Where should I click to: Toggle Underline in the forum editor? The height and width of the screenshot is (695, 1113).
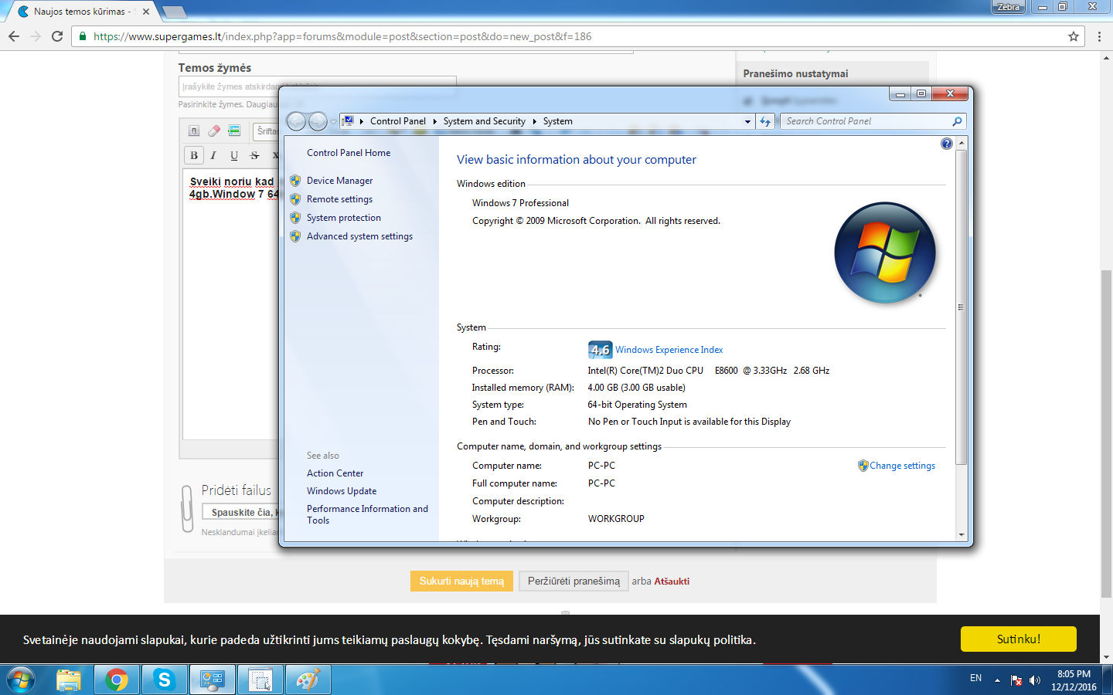coord(234,155)
